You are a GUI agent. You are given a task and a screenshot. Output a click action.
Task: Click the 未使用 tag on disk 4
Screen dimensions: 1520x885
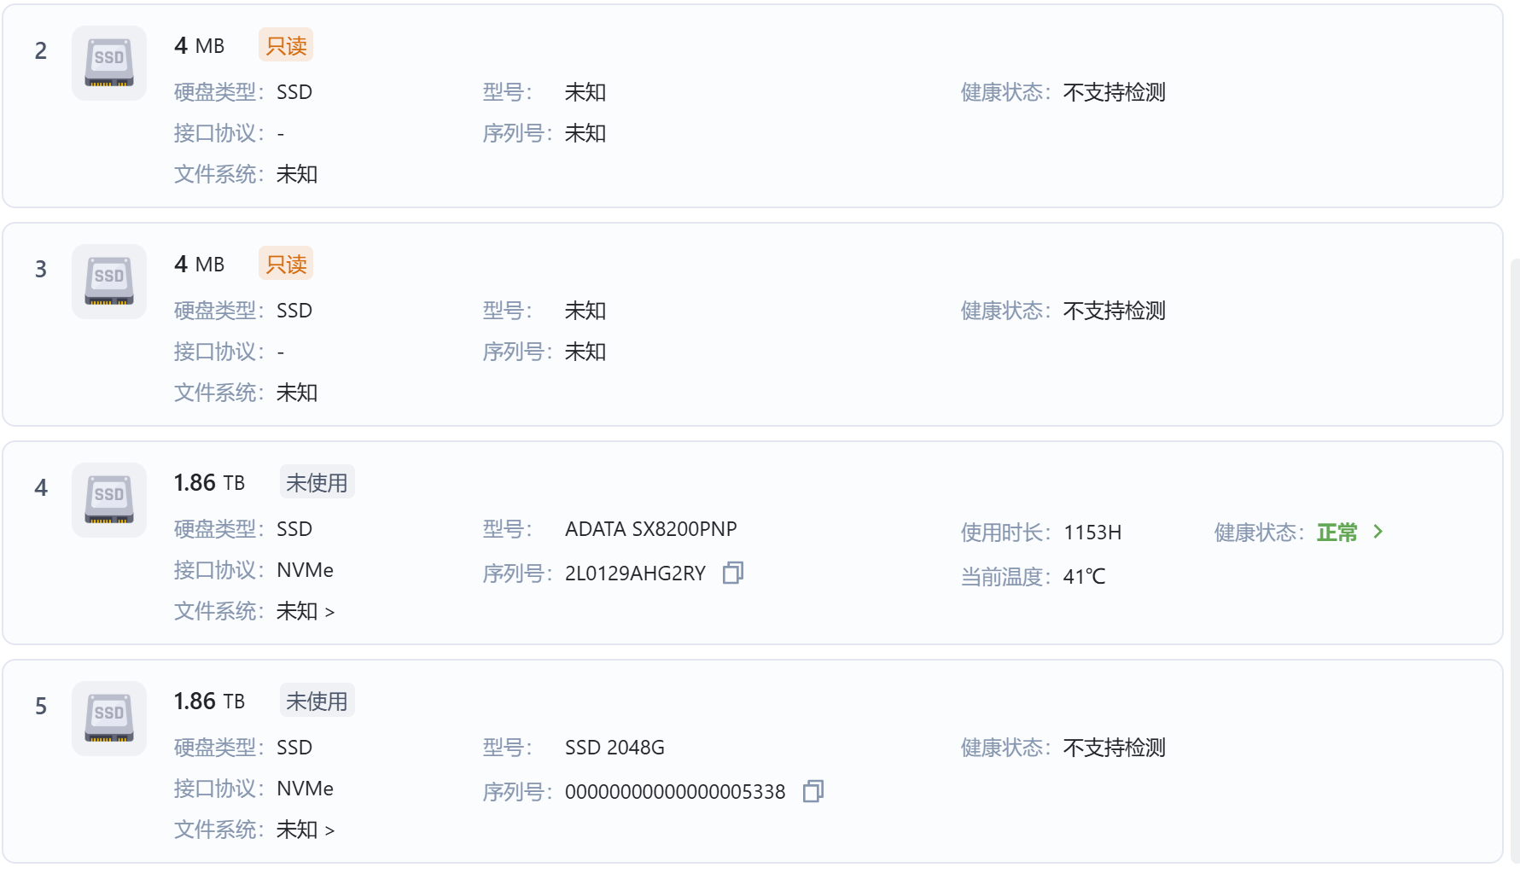point(317,483)
